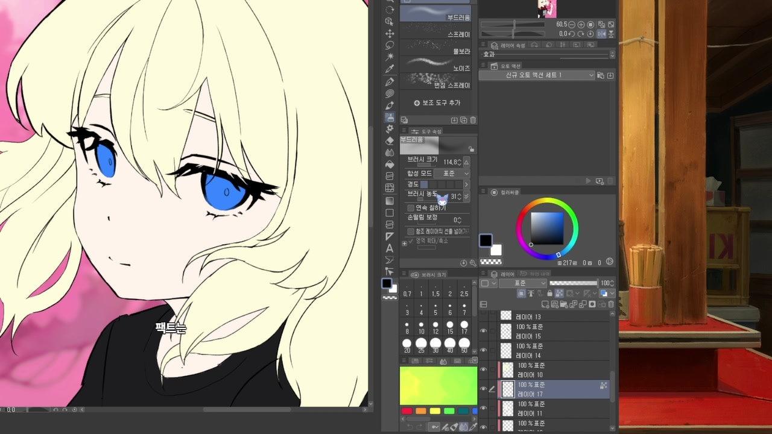Open the 합성 모드 blend mode dropdown
This screenshot has height=434, width=772.
(x=451, y=174)
